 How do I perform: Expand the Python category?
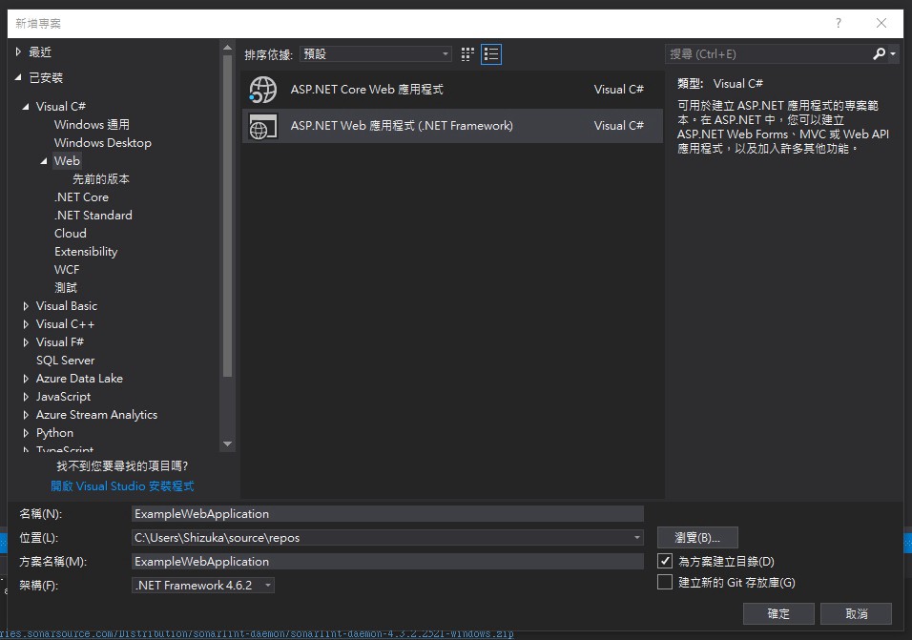tap(24, 432)
